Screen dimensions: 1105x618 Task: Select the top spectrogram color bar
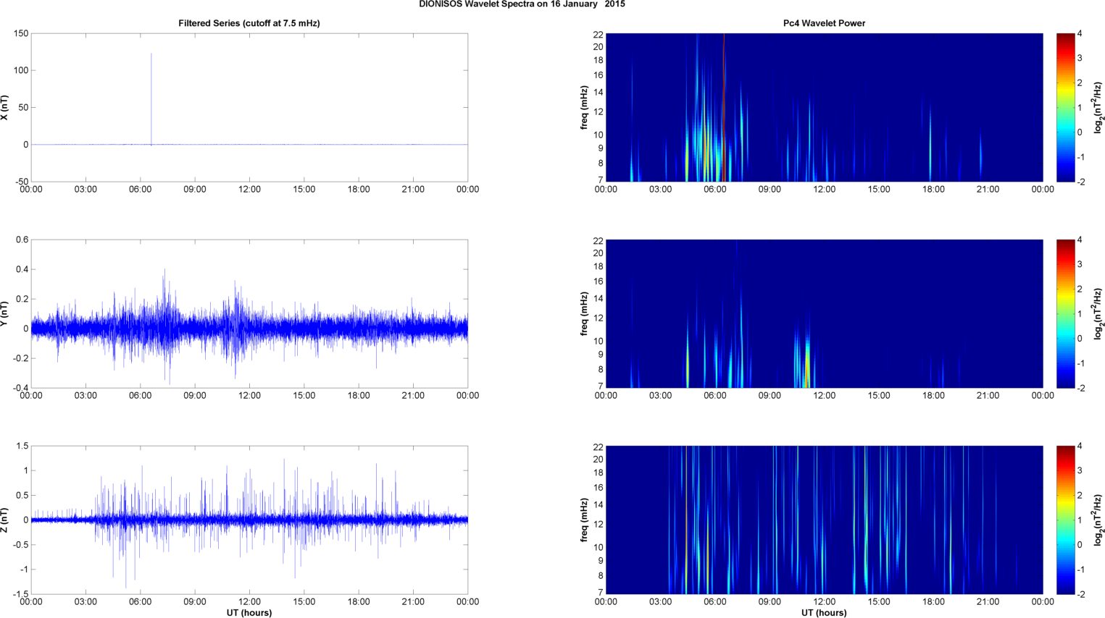(1065, 107)
